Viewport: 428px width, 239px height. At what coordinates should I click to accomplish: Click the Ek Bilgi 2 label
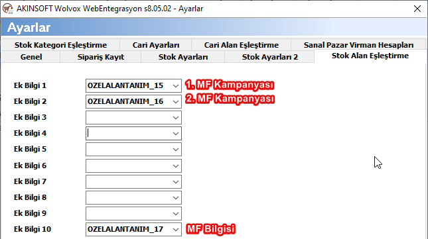click(30, 101)
